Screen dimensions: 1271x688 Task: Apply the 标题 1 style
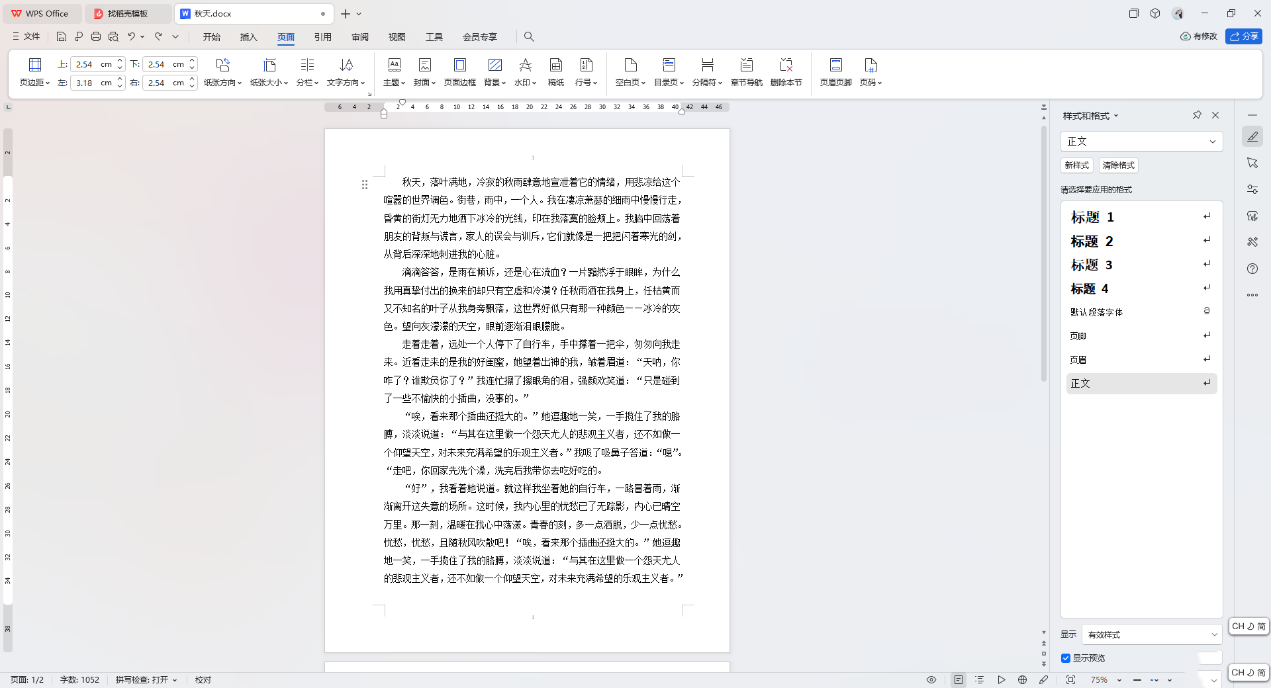pos(1141,217)
